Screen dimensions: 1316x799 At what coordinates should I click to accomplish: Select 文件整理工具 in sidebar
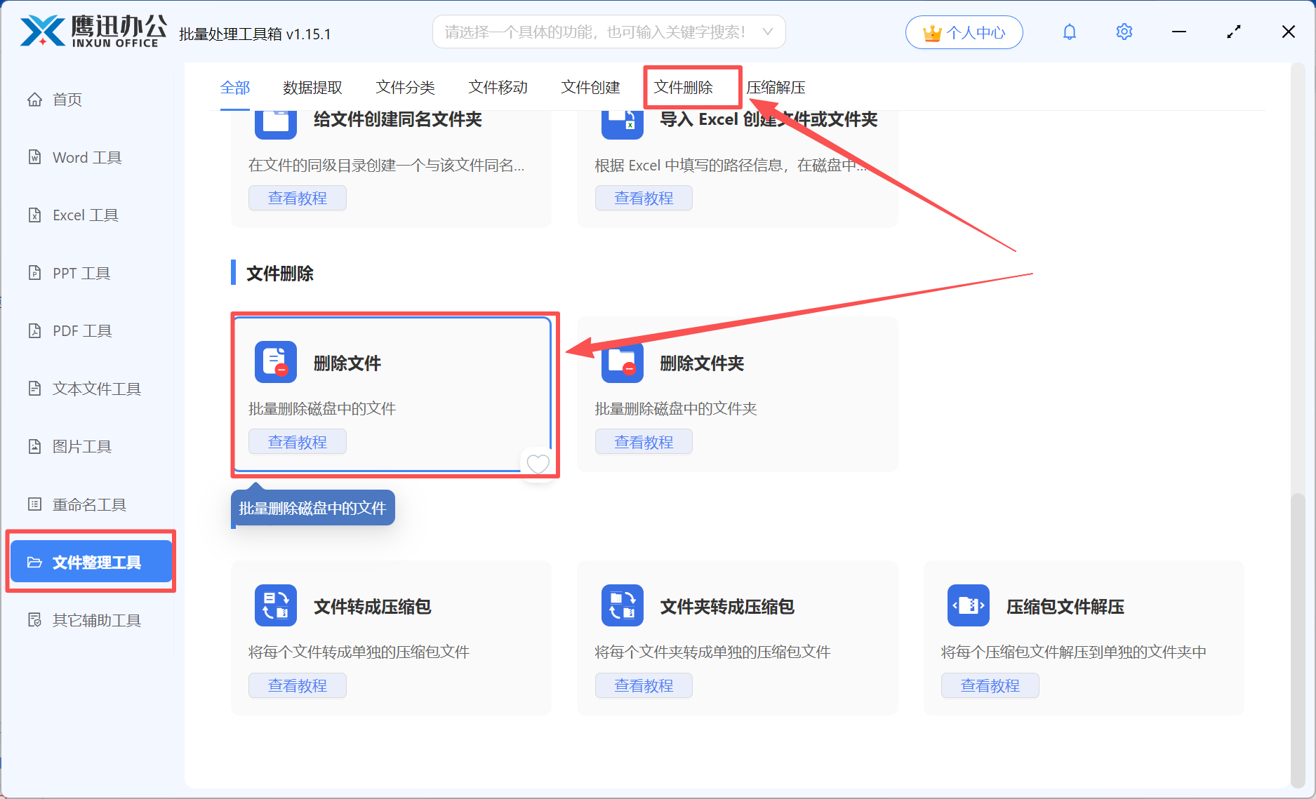[x=91, y=562]
